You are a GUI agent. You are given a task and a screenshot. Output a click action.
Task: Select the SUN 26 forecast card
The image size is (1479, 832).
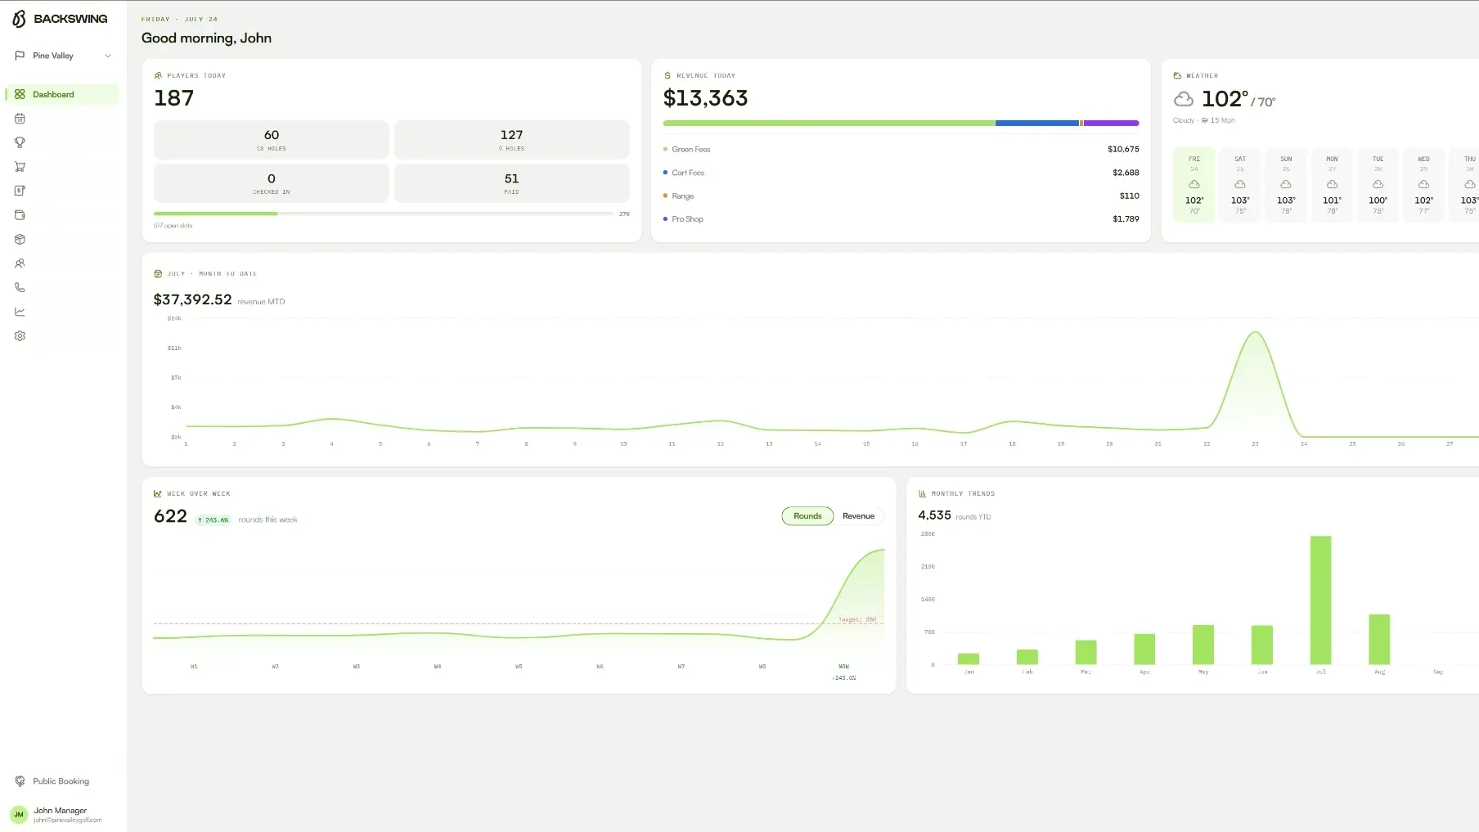coord(1286,185)
